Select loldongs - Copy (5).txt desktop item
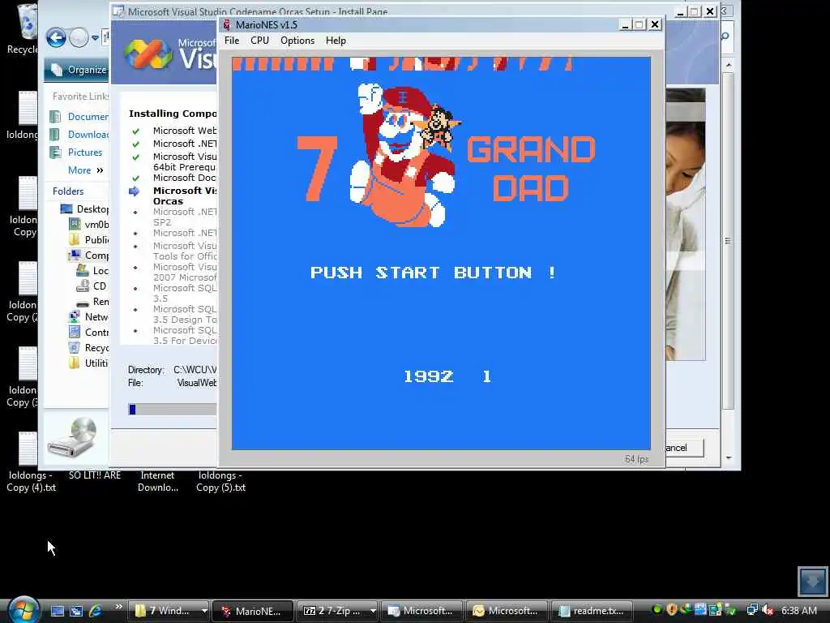 (220, 482)
